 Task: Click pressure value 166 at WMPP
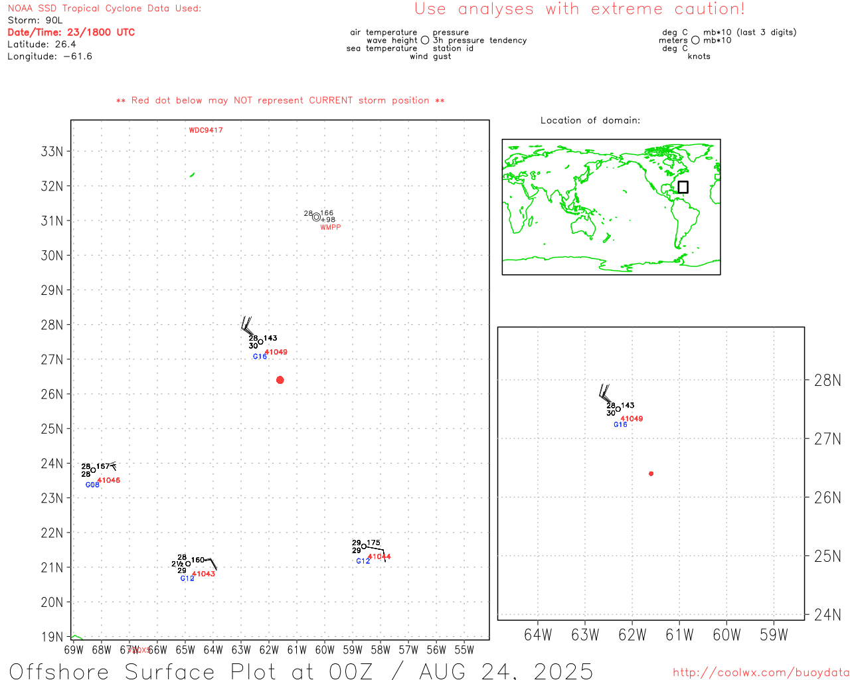point(327,213)
